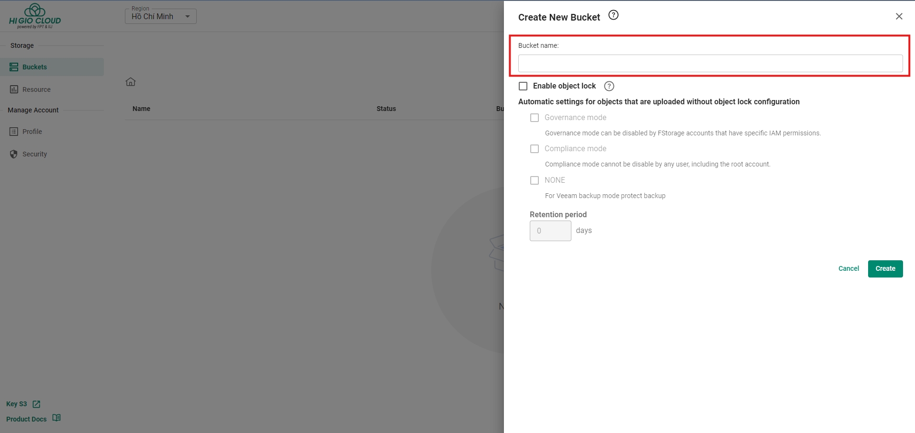
Task: Check the Compliance mode option
Action: click(x=535, y=149)
